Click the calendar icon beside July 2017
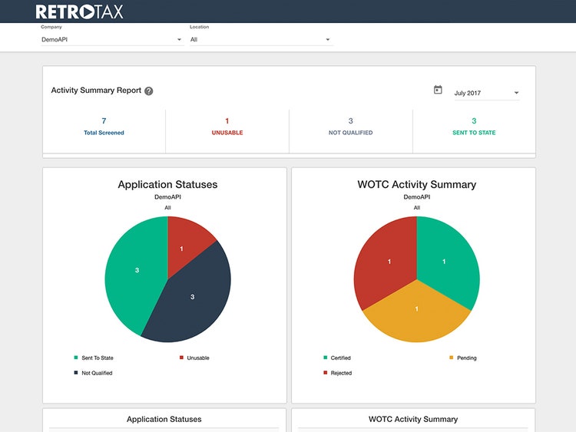 pyautogui.click(x=438, y=90)
